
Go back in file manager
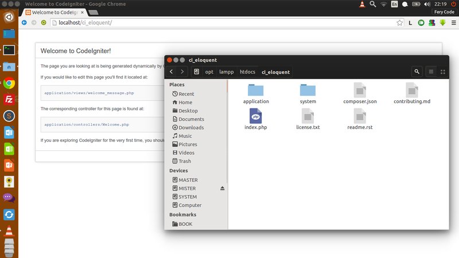[x=172, y=72]
